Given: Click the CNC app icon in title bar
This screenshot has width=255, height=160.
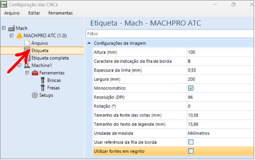Looking at the screenshot, I should [4, 5].
